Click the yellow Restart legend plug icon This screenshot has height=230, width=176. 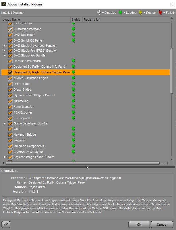pos(140,12)
